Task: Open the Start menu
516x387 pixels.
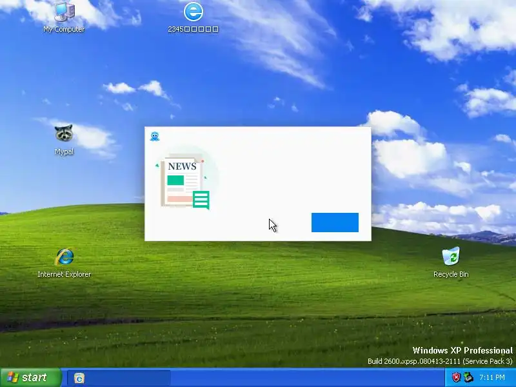Action: coord(30,377)
